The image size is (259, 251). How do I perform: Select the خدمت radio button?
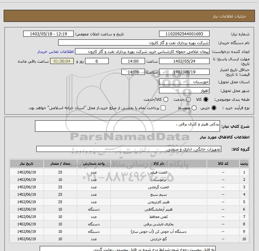[188, 99]
